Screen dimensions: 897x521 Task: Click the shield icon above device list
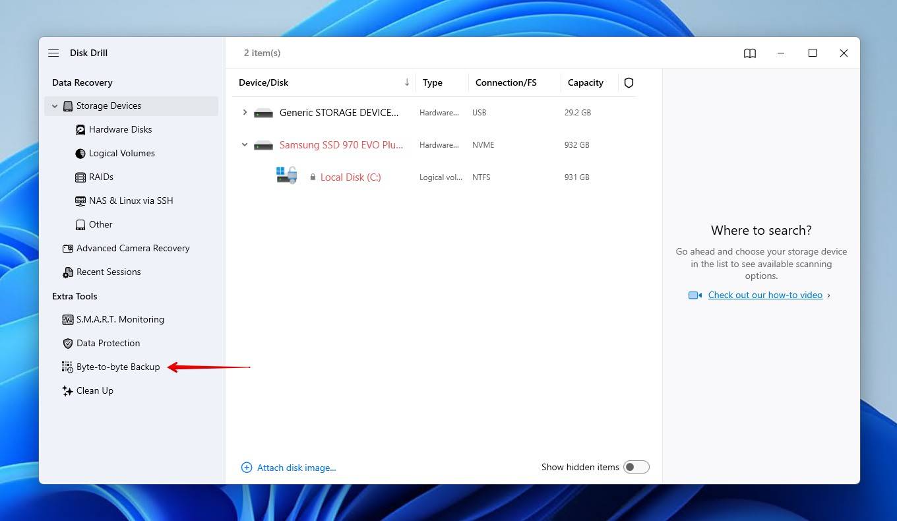[629, 82]
